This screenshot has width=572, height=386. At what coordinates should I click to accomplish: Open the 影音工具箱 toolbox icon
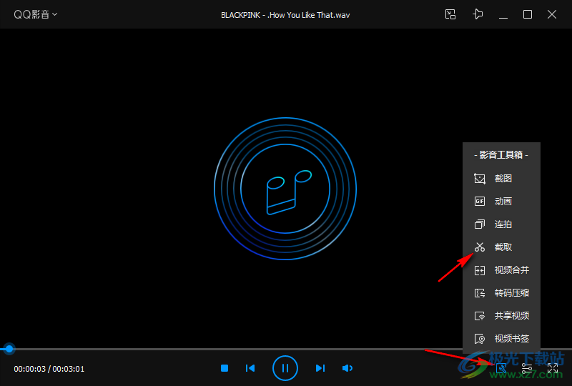pos(502,368)
